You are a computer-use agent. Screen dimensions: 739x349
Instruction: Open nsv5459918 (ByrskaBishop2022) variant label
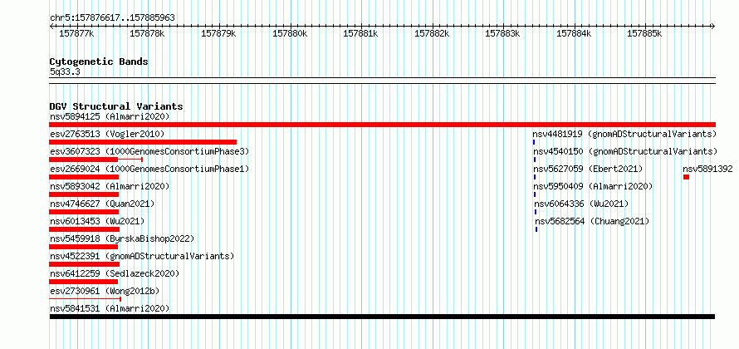[122, 238]
